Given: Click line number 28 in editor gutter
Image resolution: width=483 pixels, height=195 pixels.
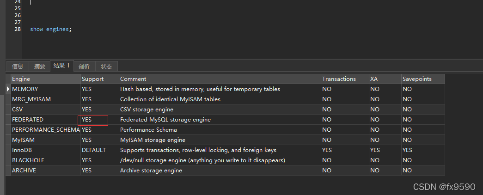Looking at the screenshot, I should pos(18,29).
